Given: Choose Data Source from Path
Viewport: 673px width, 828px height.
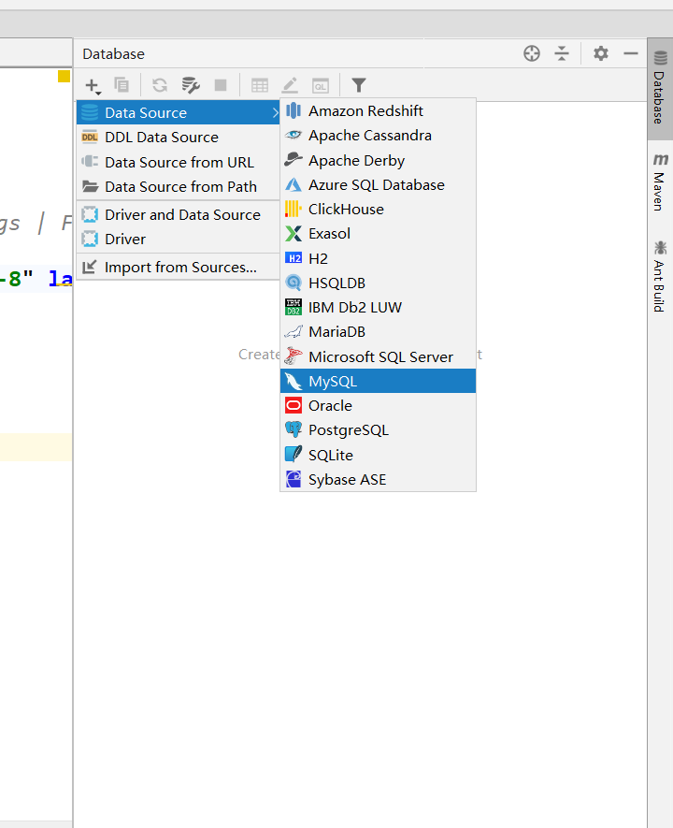Looking at the screenshot, I should [179, 186].
